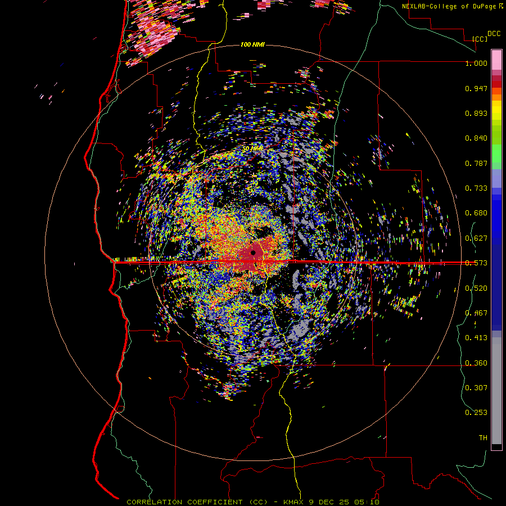
Task: Click the 50 NMI range ring label
Action: click(252, 149)
